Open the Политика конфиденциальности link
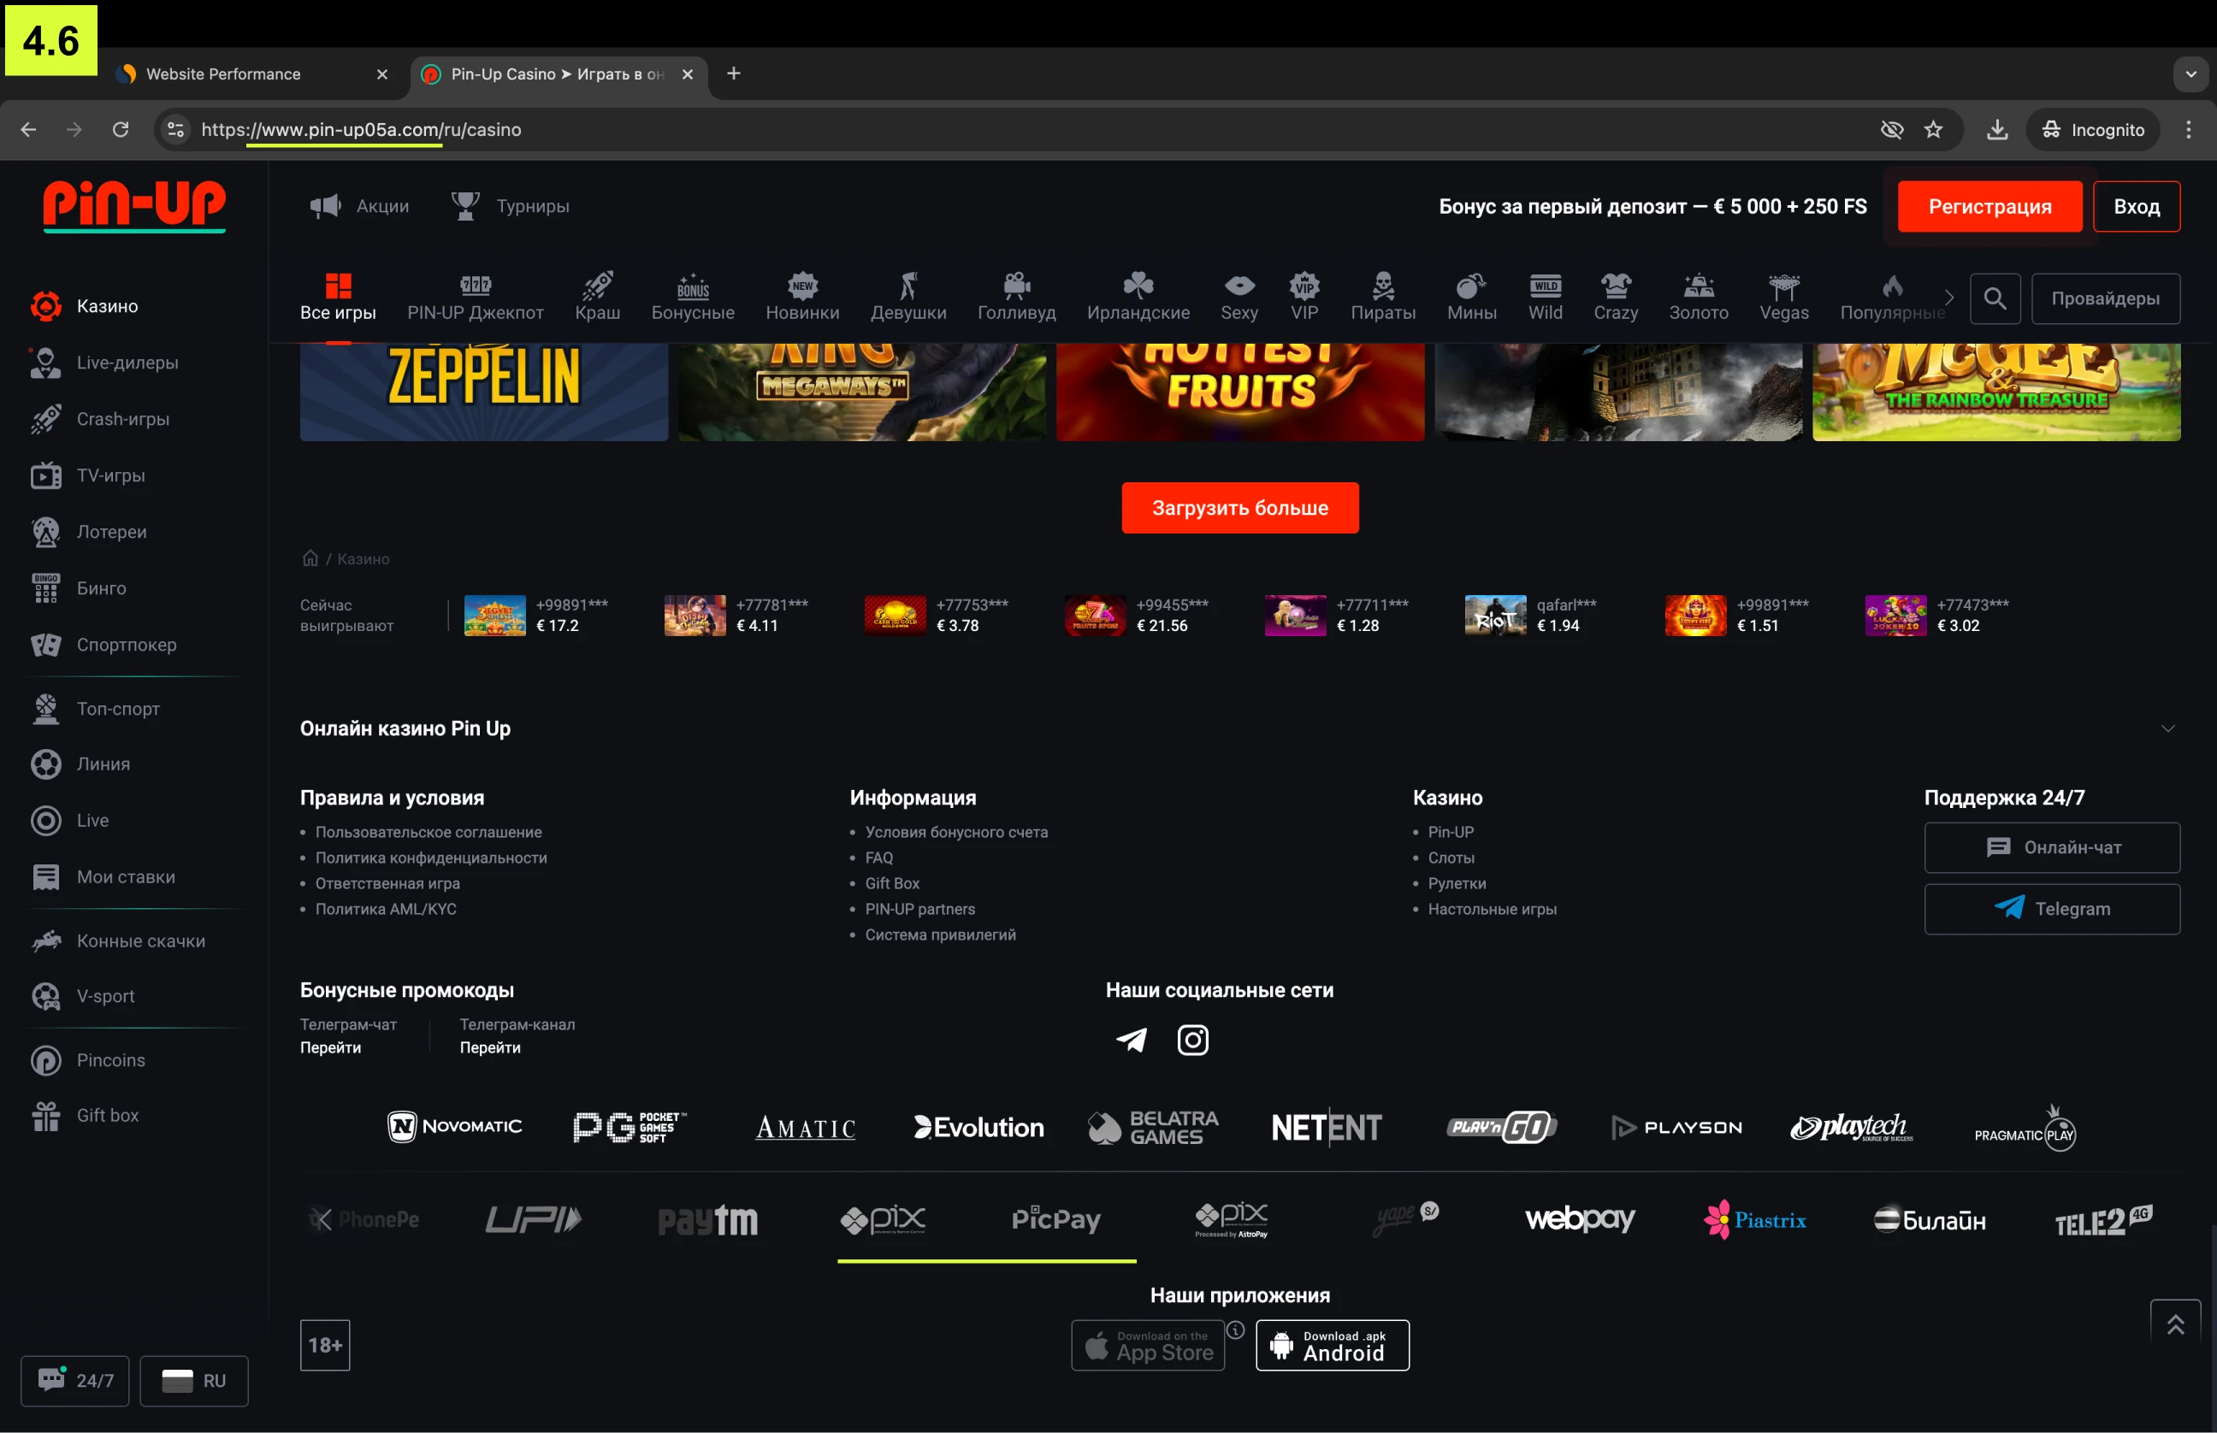 pyautogui.click(x=431, y=858)
